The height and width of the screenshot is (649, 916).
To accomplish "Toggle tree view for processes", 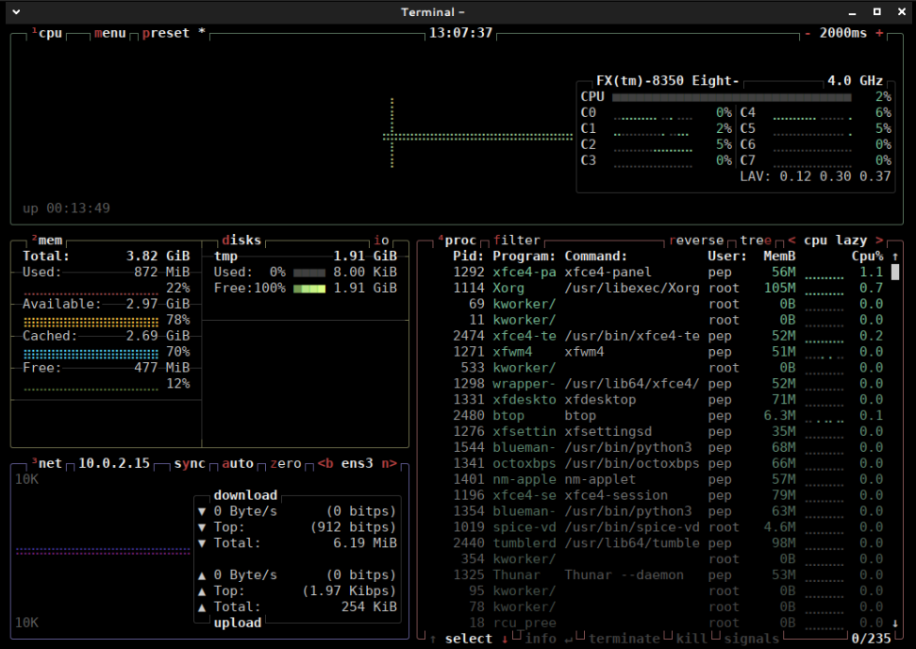I will (756, 241).
